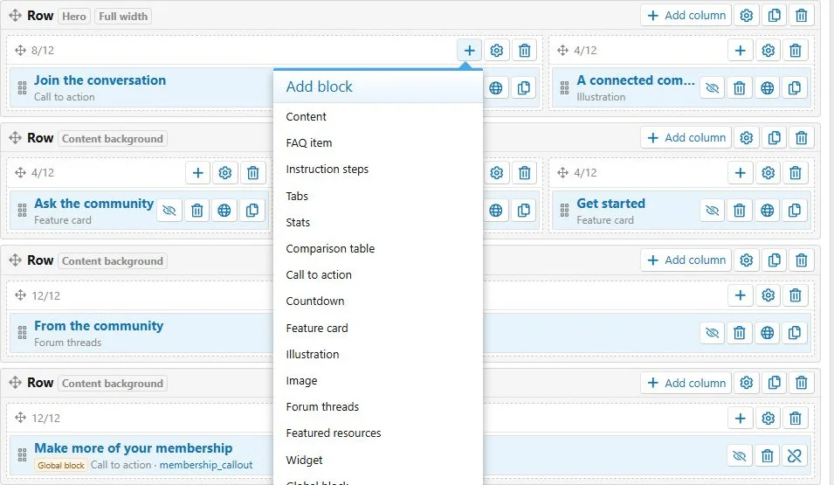Choose Instruction steps block type
The image size is (834, 485).
pos(377,170)
